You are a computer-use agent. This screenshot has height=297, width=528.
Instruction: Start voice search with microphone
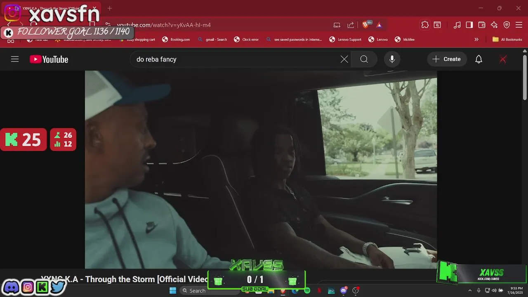pyautogui.click(x=392, y=59)
